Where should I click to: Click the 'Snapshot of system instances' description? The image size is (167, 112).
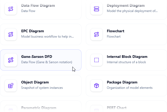42,88
